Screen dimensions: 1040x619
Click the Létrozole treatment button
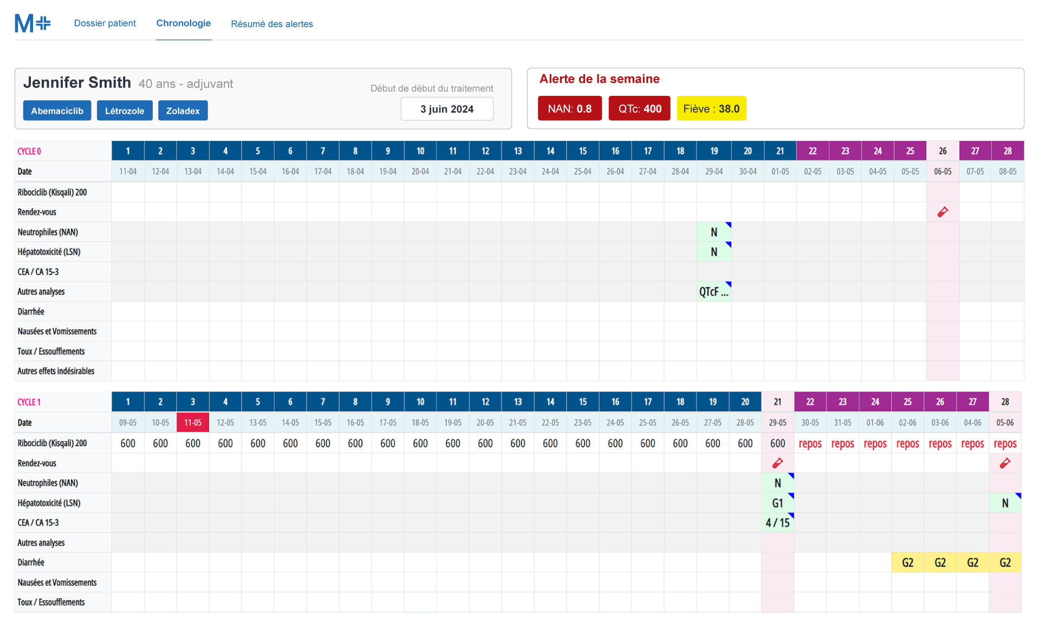[x=124, y=110]
